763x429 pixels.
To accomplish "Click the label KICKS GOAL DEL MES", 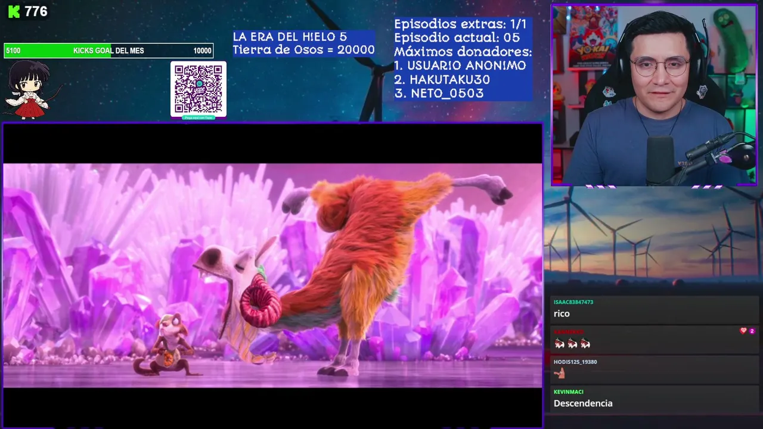I will [x=108, y=51].
